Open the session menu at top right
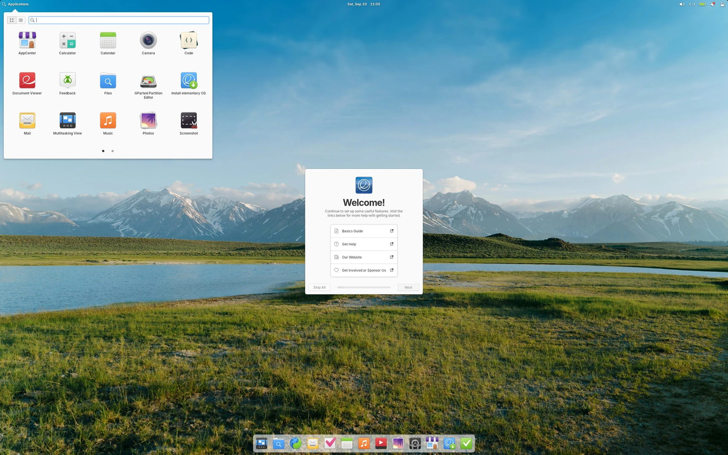This screenshot has width=728, height=455. pyautogui.click(x=722, y=4)
